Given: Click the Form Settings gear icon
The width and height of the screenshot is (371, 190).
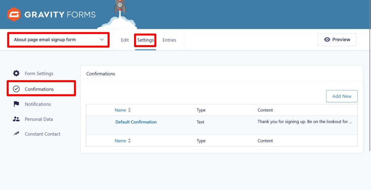Looking at the screenshot, I should point(16,73).
